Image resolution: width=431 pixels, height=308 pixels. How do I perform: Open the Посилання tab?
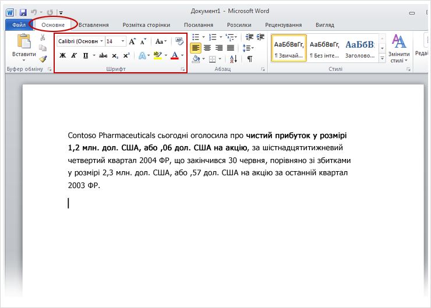(x=199, y=25)
